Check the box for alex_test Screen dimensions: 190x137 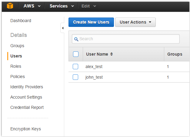pos(75,67)
